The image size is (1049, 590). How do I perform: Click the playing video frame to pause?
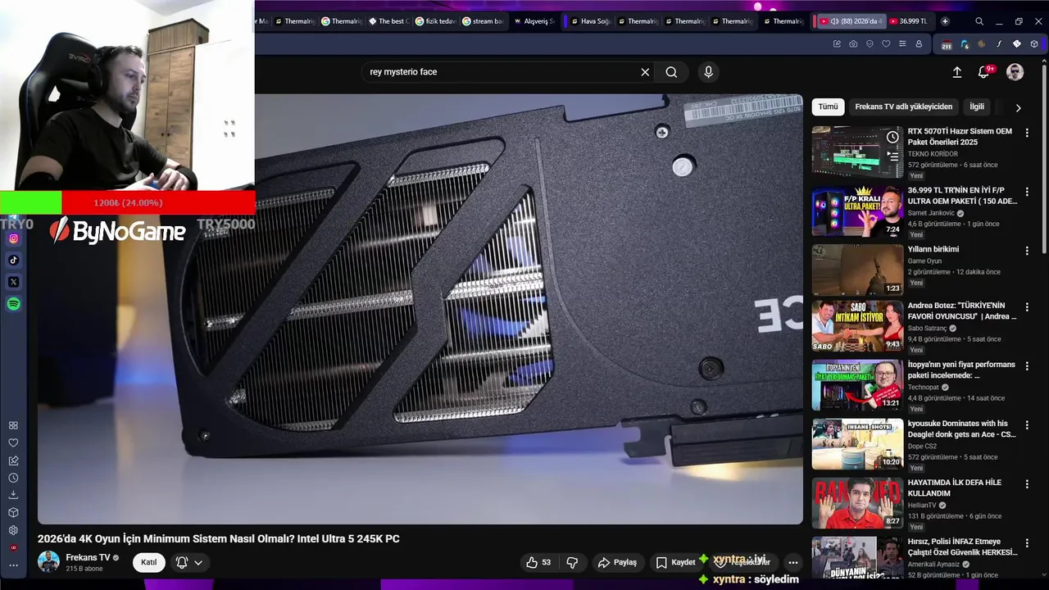pos(420,309)
